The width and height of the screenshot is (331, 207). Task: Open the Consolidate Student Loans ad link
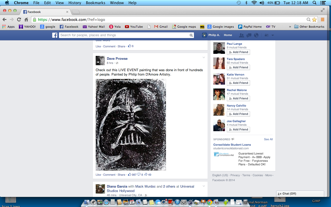click(232, 145)
